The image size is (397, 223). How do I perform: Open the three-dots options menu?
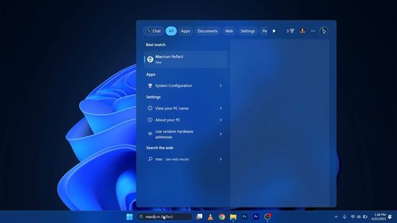point(313,31)
